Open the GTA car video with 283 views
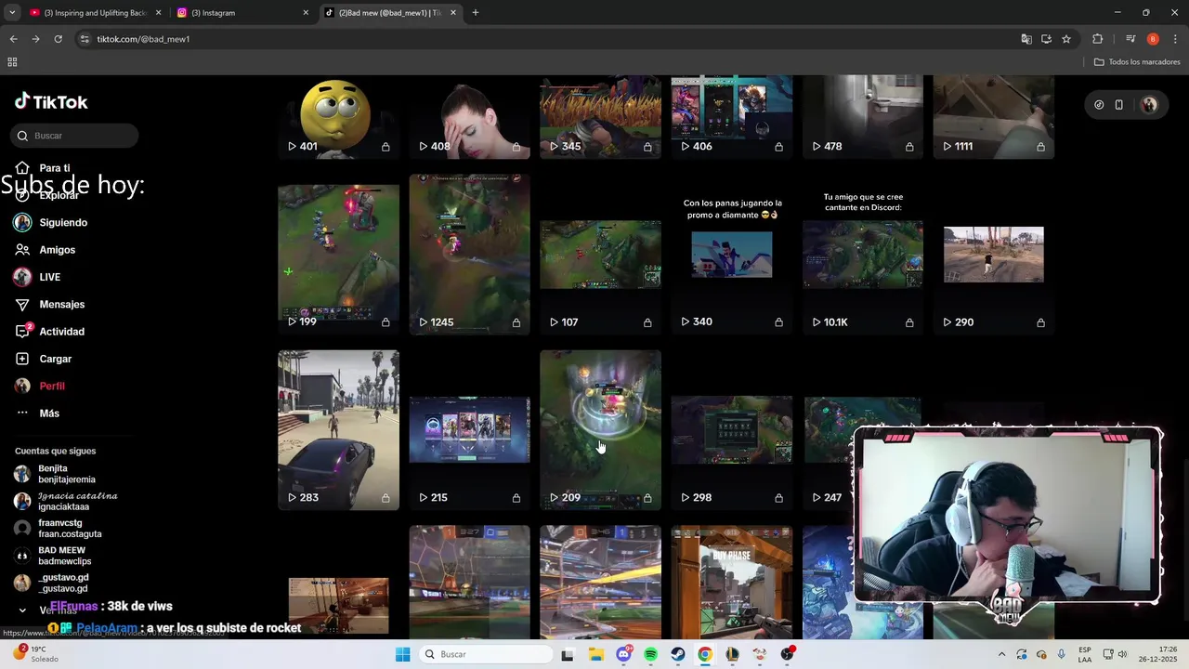 coord(338,430)
